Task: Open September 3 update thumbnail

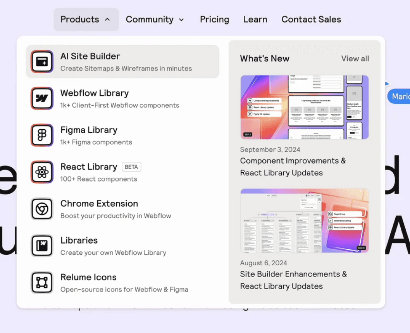Action: (x=304, y=107)
